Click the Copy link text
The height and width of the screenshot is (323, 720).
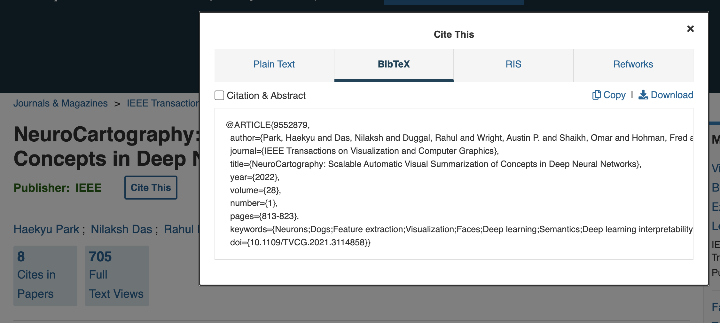click(614, 95)
